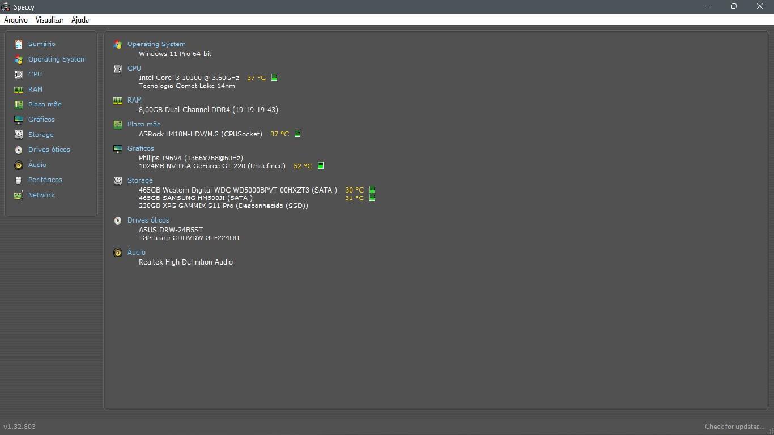Select Sumário in the sidebar
Screen dimensions: 774x435
(42, 44)
